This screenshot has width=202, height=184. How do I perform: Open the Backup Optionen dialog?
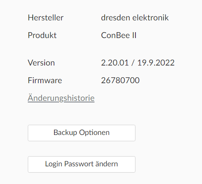point(81,133)
